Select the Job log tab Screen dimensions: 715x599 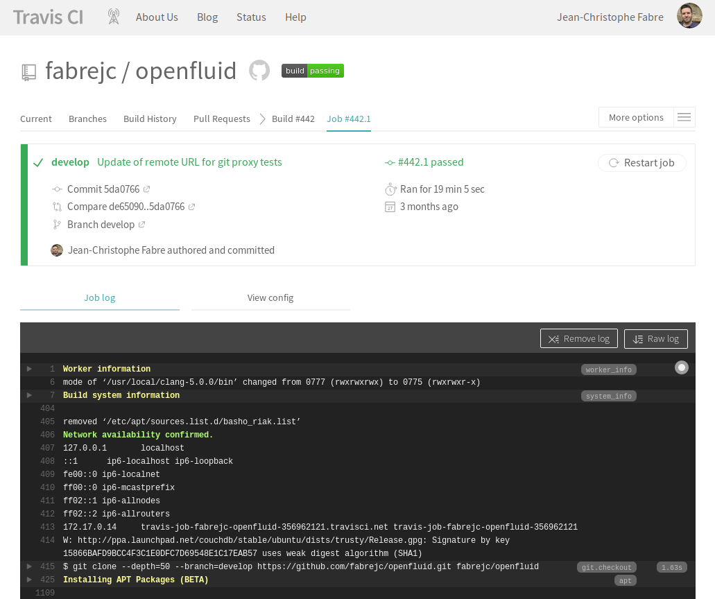100,298
